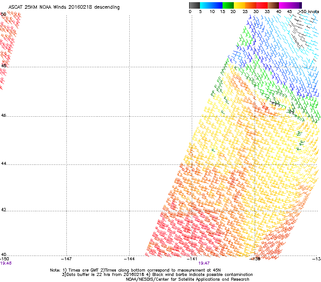Screen dimensions: 321x282
Task: Click the 'Data buffer is 22 hrs' note
Action: tap(157, 275)
